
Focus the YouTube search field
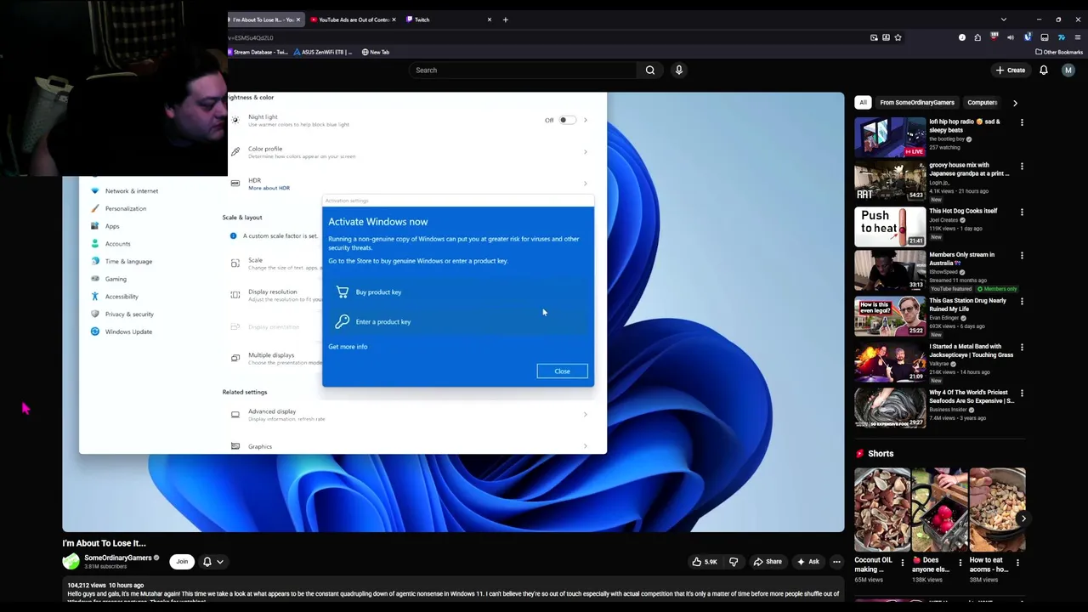[523, 70]
